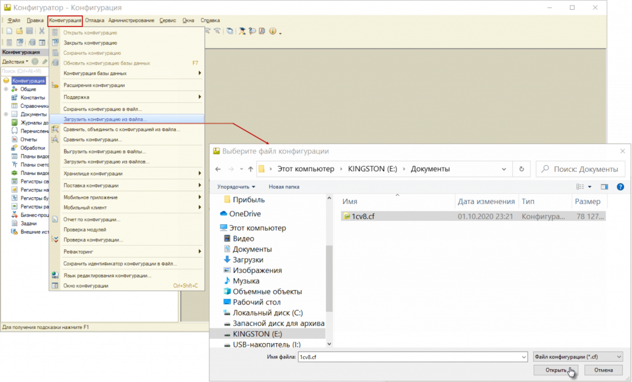Viewport: 632px width, 382px height.
Task: Expand the Документы tree node
Action: 6,115
